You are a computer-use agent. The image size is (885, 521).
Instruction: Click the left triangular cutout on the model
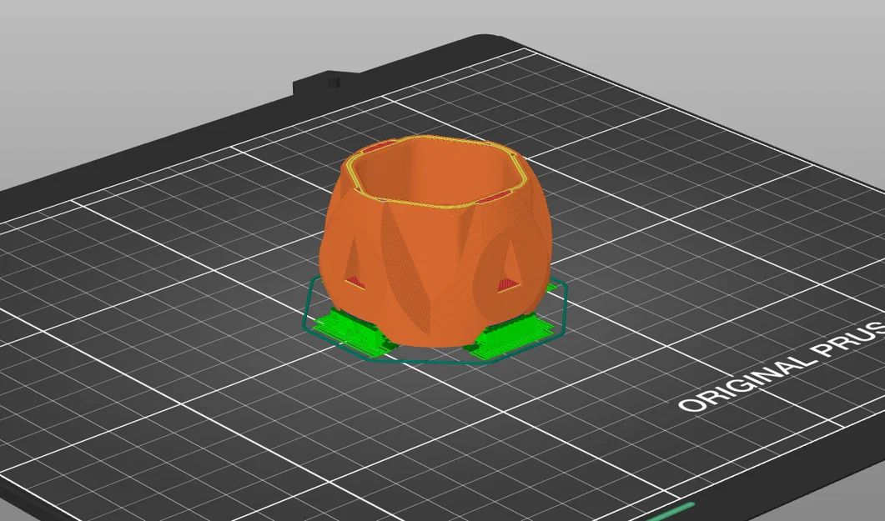click(355, 264)
